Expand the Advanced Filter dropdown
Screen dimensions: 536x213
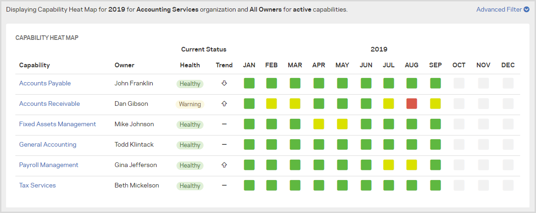[502, 9]
